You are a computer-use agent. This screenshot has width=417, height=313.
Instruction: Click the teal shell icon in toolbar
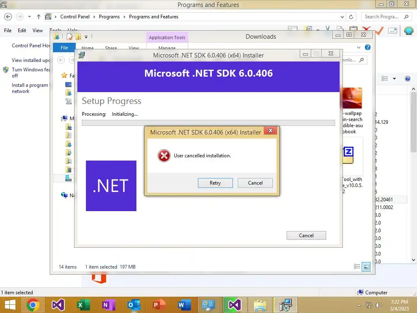409,31
